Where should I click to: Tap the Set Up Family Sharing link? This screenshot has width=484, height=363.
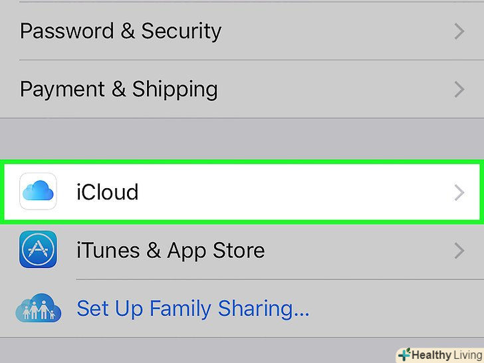[193, 308]
